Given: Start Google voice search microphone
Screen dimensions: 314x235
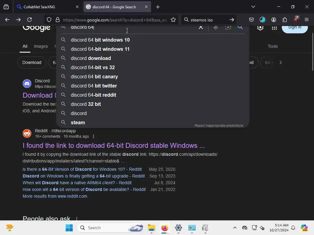Looking at the screenshot, I should 216,28.
